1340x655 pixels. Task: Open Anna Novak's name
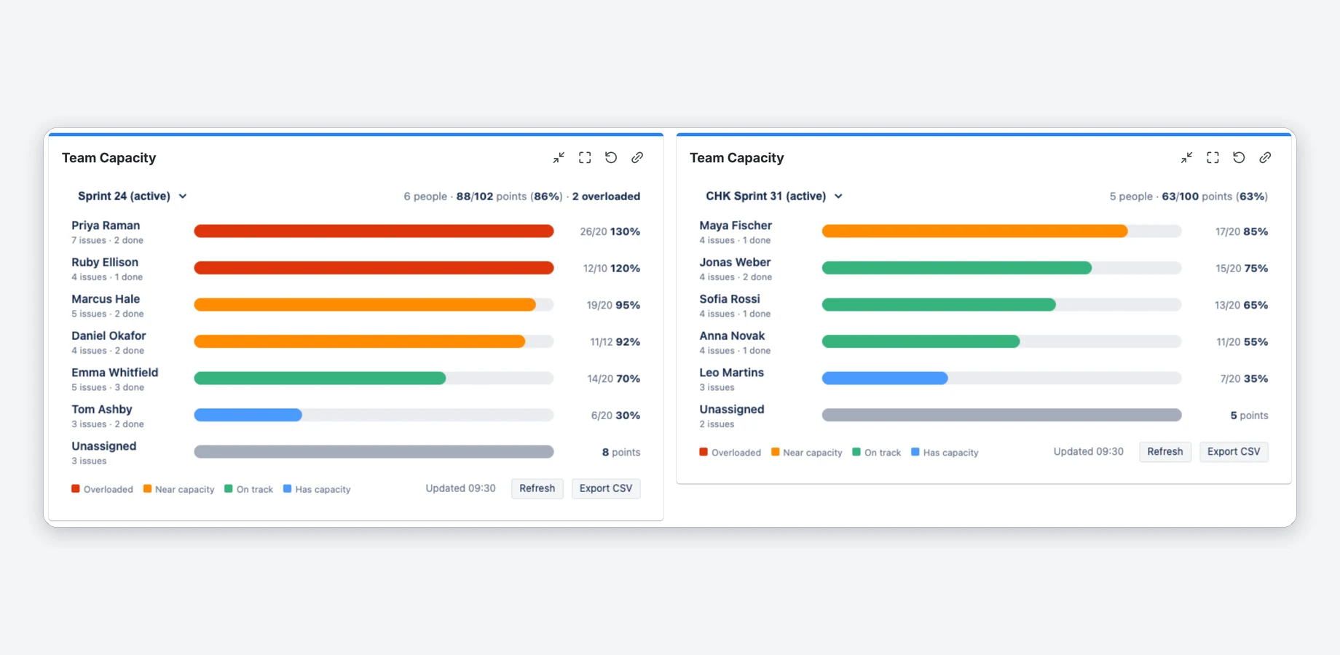pyautogui.click(x=732, y=336)
